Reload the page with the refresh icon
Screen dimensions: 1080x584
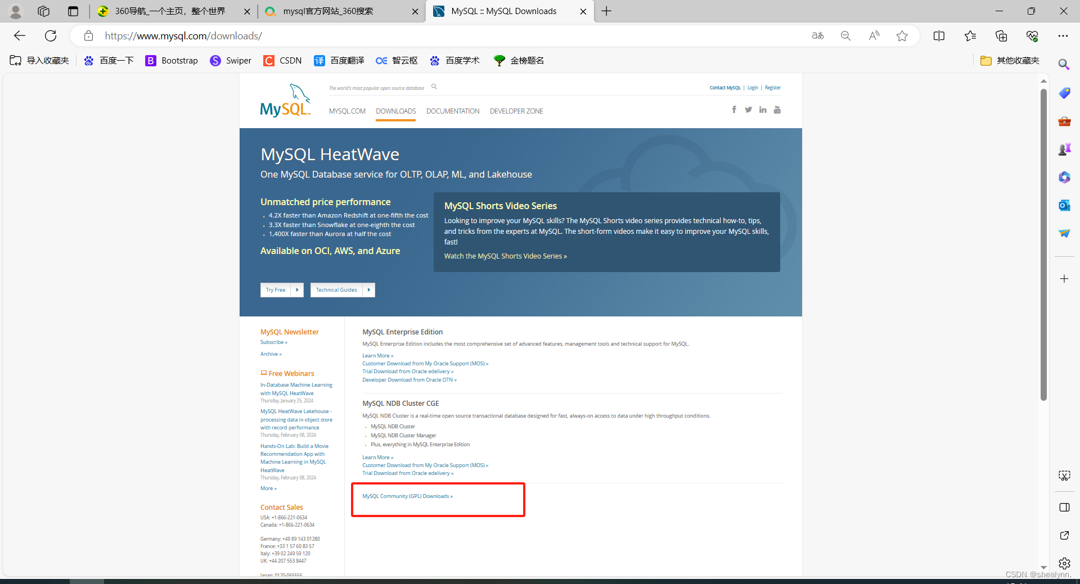(x=51, y=36)
